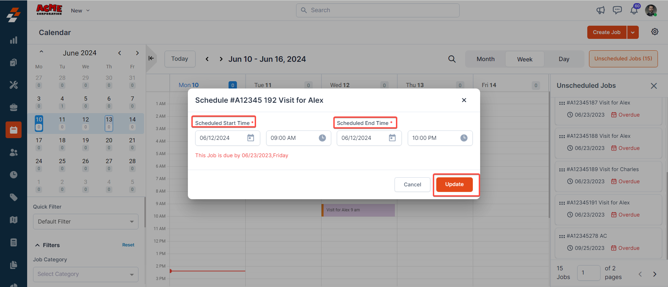
Task: Collapse the Filters section
Action: coord(38,245)
